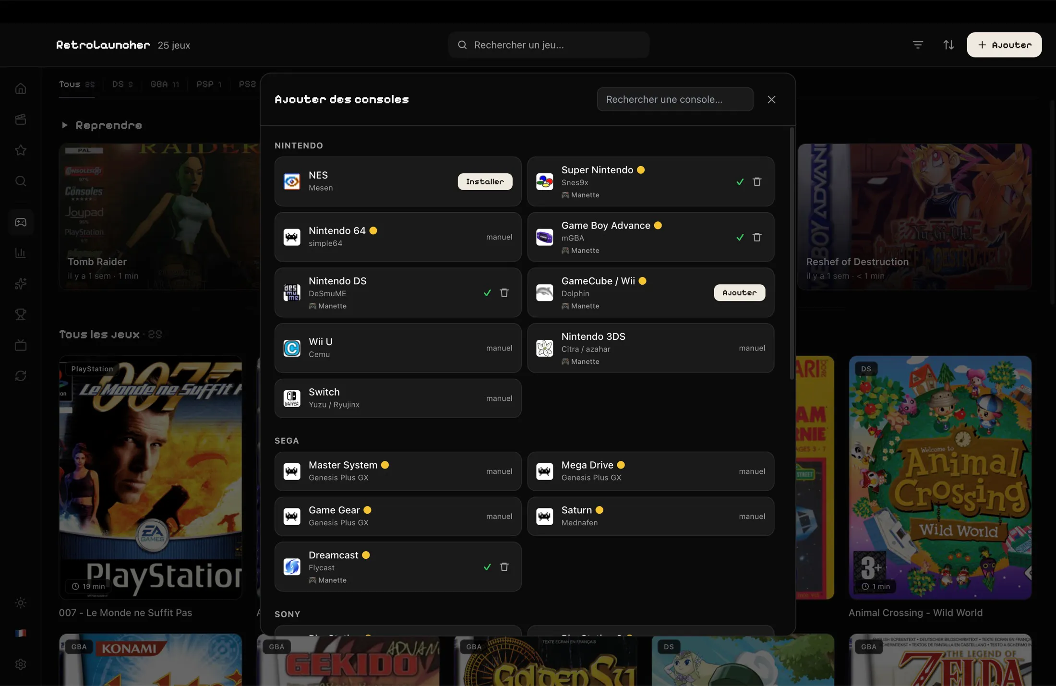Close the Ajouter des consoles dialog

pos(771,99)
